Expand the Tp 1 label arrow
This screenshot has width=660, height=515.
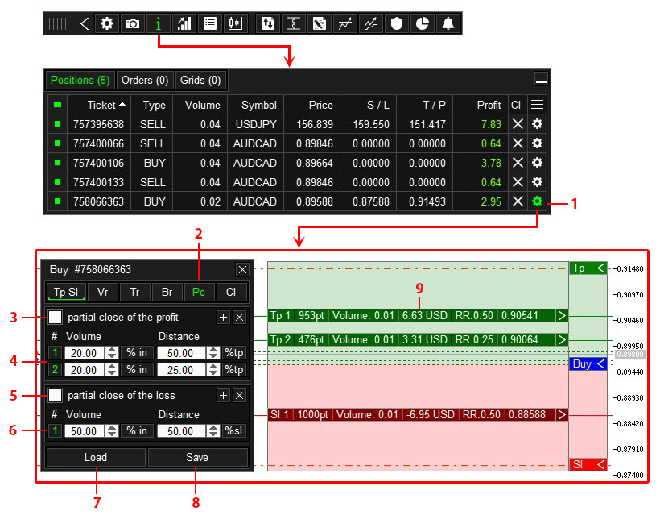[x=562, y=316]
